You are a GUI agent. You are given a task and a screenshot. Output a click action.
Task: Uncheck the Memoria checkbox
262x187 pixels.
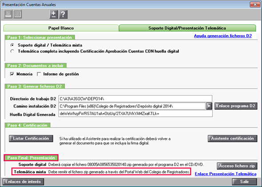click(x=12, y=74)
